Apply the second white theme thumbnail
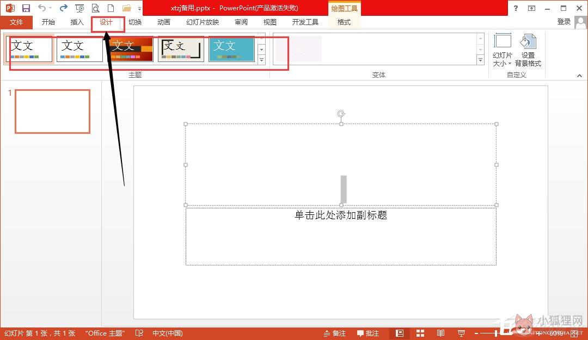Screen dimensions: 588x340 (79, 49)
